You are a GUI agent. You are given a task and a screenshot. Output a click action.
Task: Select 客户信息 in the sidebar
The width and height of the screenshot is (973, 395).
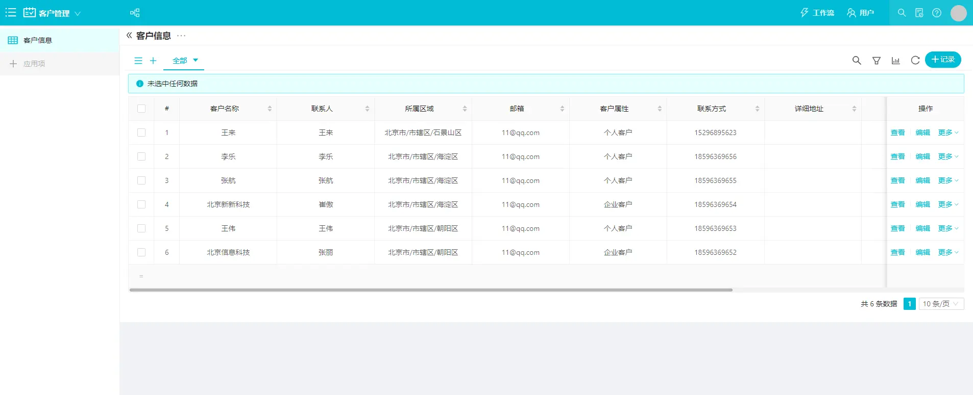60,40
